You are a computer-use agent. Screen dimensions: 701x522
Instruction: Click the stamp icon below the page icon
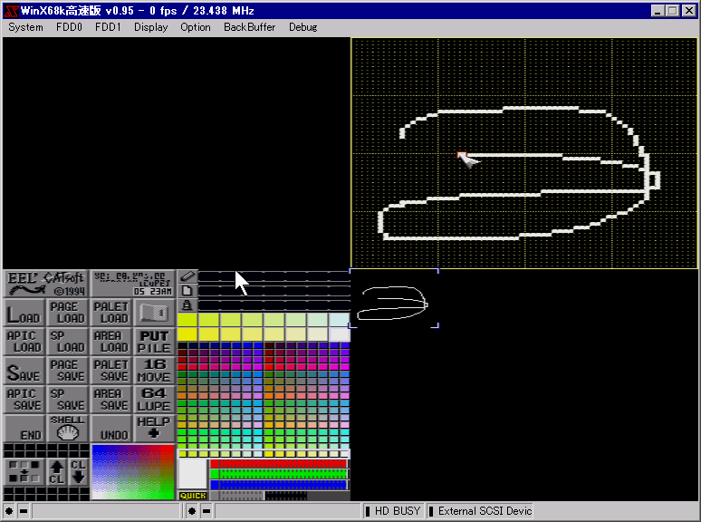[x=187, y=305]
